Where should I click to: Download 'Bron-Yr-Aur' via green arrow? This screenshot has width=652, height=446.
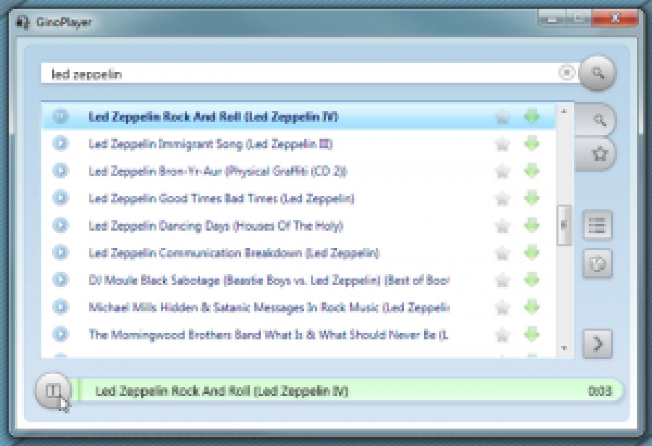pyautogui.click(x=531, y=171)
